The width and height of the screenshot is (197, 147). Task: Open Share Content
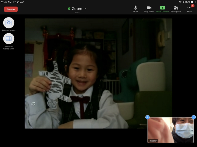162,9
